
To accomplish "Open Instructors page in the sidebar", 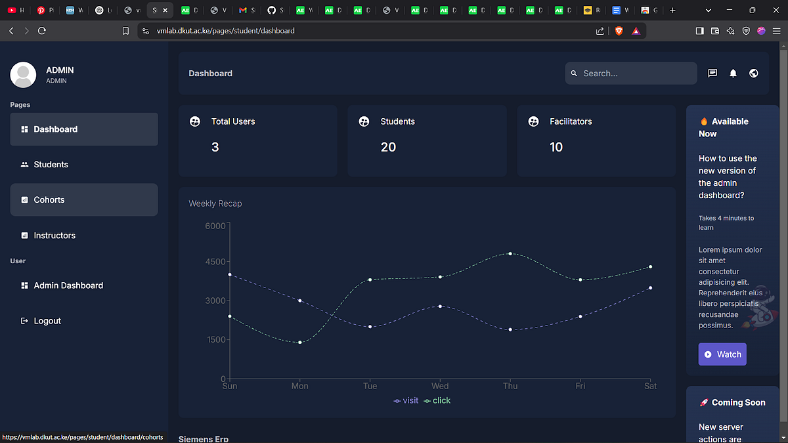I will [x=84, y=235].
